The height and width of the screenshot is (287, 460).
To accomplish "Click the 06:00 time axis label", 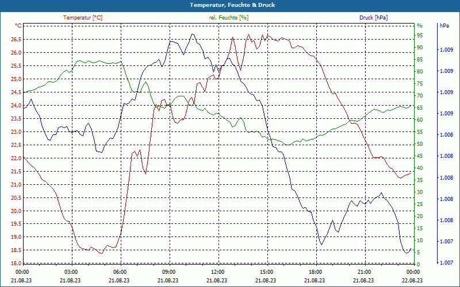I will tap(120, 272).
